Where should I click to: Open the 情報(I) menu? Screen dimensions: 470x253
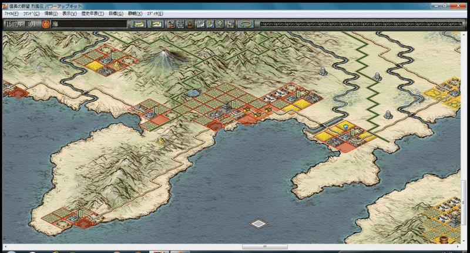tap(51, 14)
